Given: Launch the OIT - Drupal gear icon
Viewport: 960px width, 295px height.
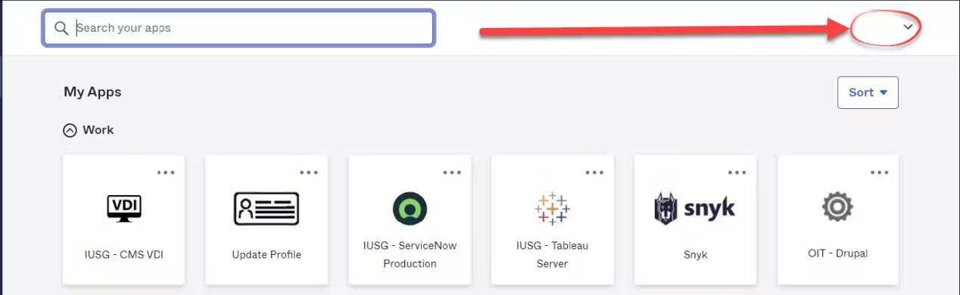Looking at the screenshot, I should [x=838, y=206].
